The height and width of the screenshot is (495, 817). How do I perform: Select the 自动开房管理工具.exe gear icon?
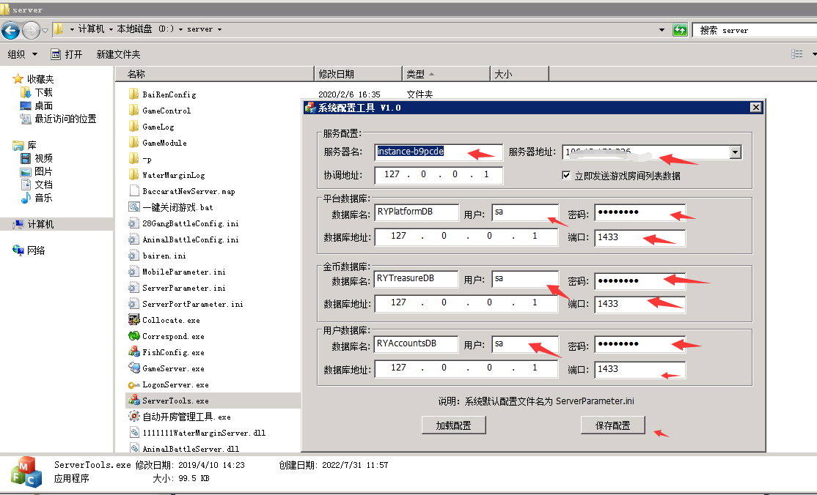pyautogui.click(x=134, y=417)
